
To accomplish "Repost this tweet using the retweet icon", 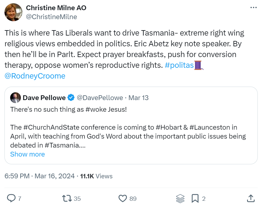I will coord(66,198).
